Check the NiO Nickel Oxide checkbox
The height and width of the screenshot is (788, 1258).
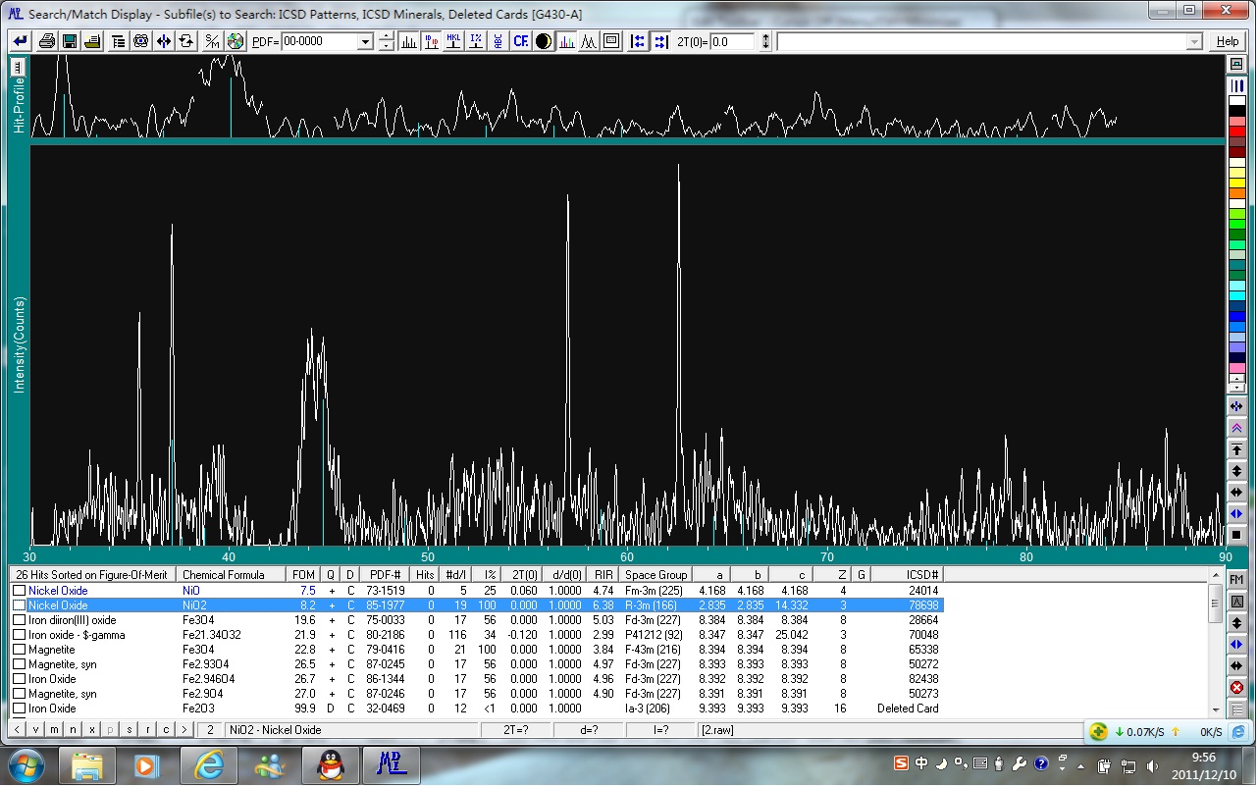(19, 591)
